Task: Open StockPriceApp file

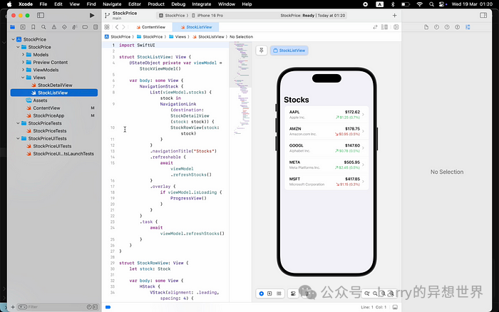Action: (48, 115)
